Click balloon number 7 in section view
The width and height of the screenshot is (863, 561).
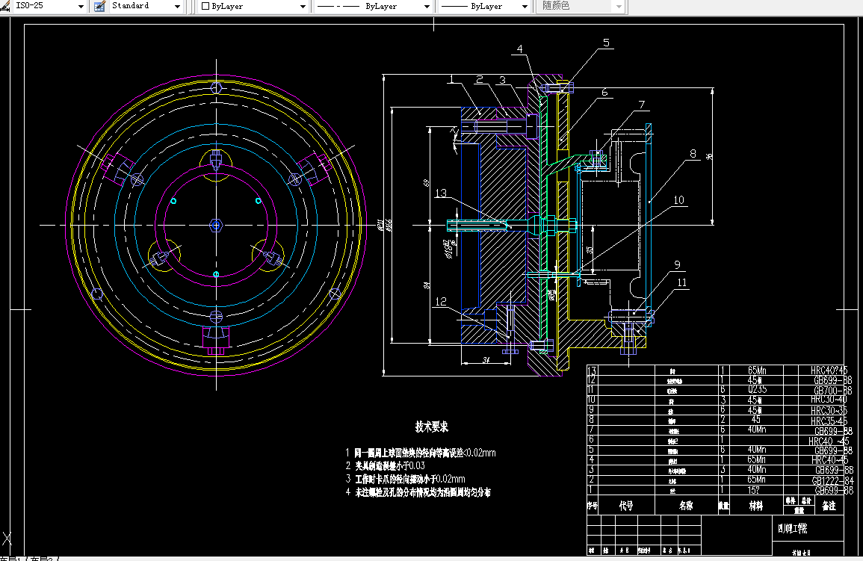coord(641,105)
